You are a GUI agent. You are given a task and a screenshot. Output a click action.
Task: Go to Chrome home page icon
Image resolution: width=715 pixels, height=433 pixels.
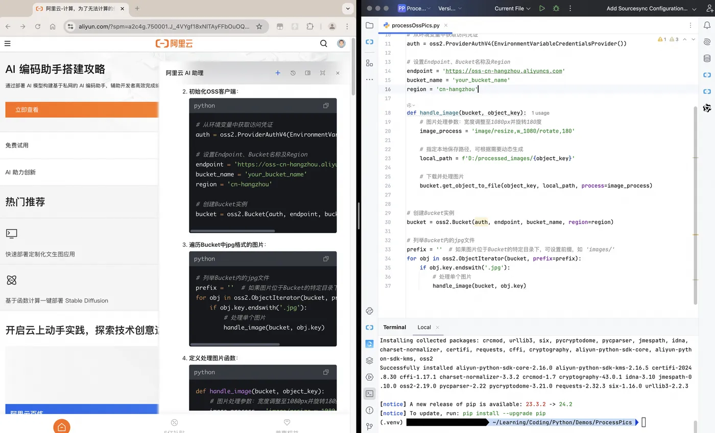[53, 27]
